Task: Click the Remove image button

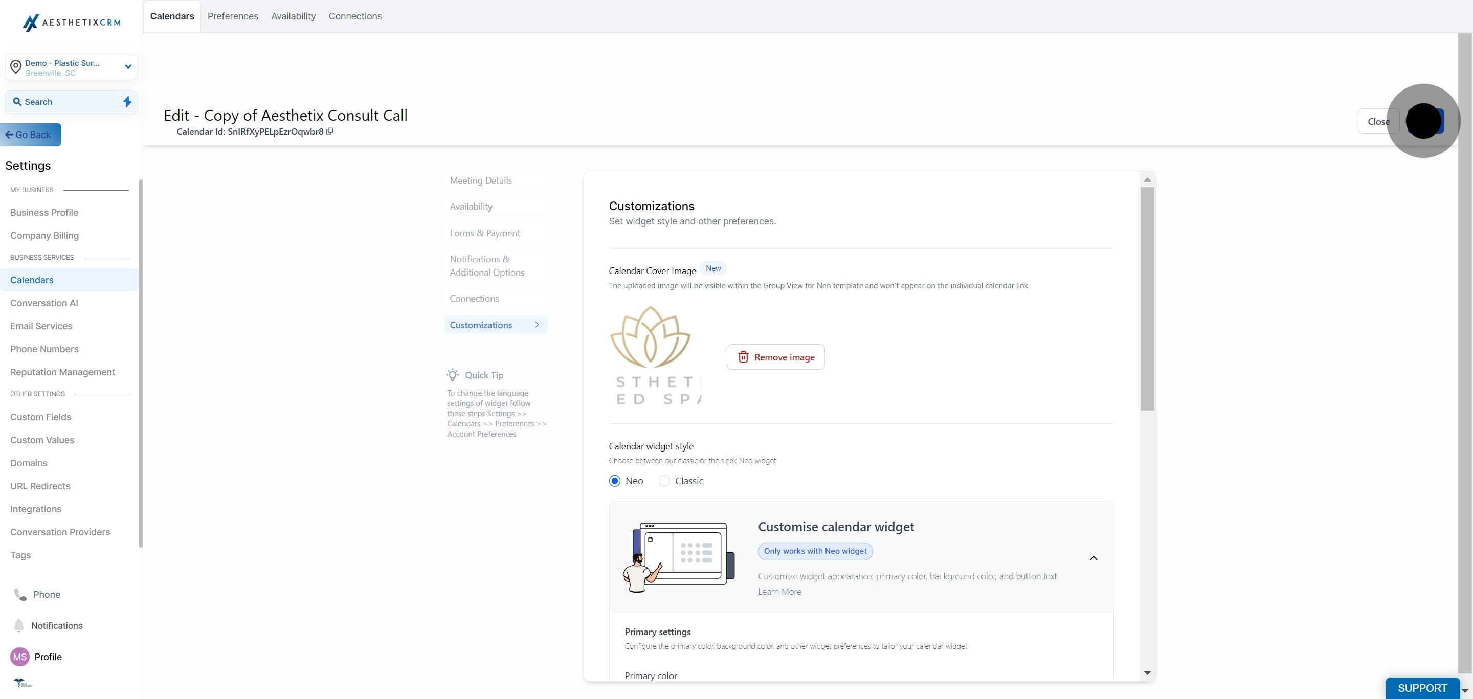Action: point(775,357)
